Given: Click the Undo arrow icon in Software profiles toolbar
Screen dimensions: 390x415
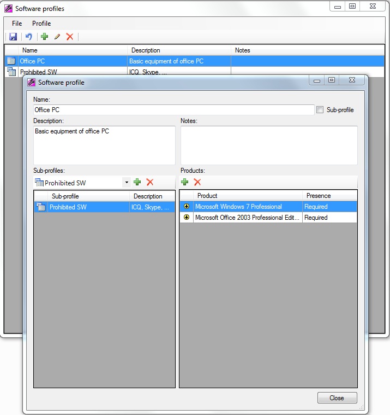Looking at the screenshot, I should [29, 37].
